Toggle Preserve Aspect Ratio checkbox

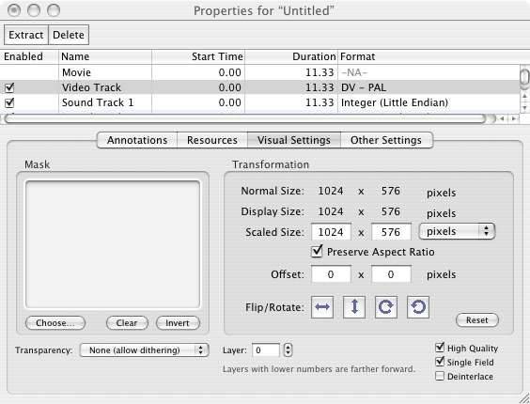(x=317, y=252)
